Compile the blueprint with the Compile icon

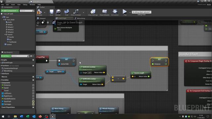pos(39,12)
